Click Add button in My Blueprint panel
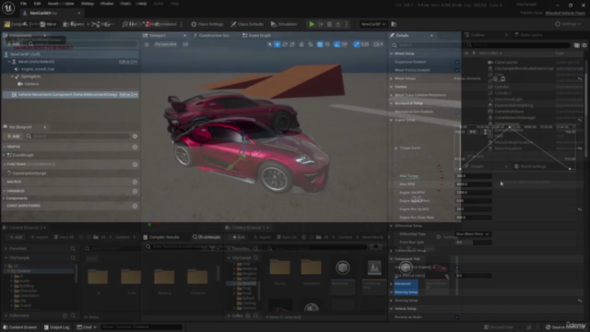Image resolution: width=590 pixels, height=332 pixels. point(14,136)
